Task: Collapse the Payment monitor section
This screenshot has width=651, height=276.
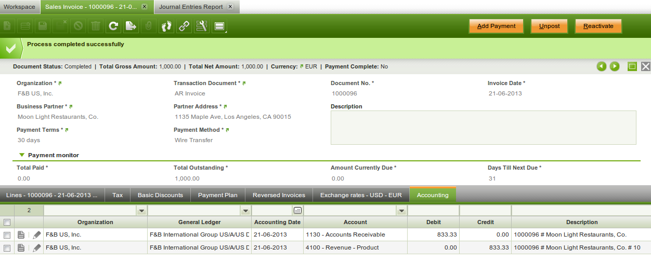Action: tap(22, 155)
